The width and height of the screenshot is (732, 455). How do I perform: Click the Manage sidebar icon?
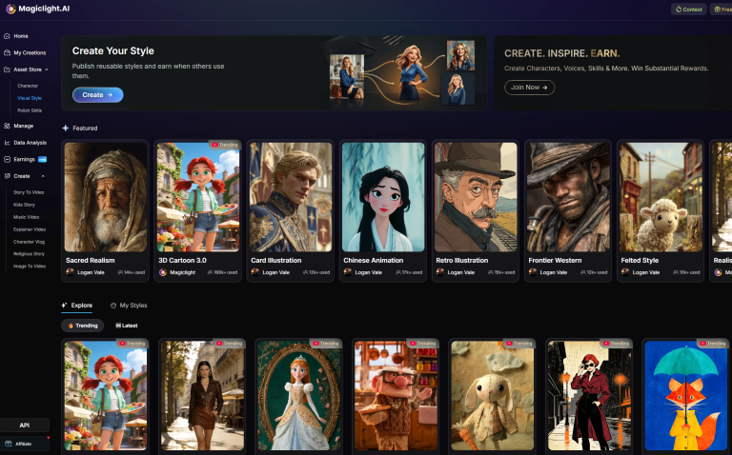click(x=7, y=126)
